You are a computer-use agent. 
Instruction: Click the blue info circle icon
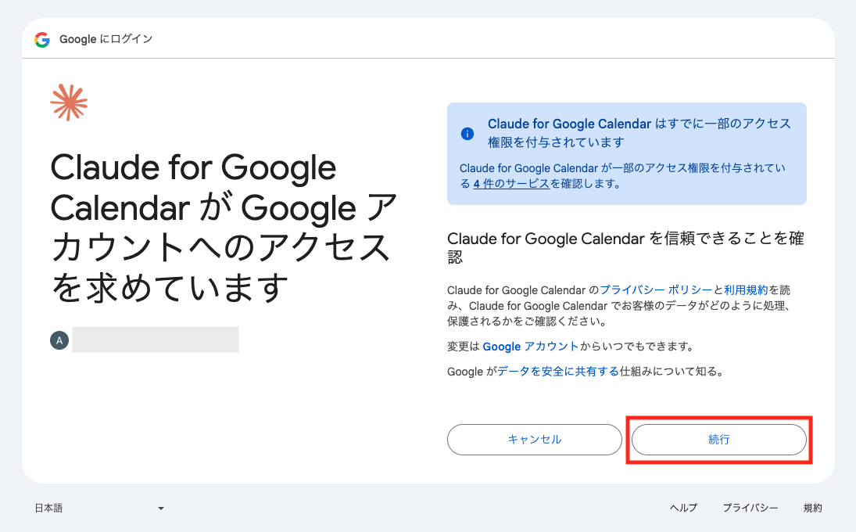467,133
